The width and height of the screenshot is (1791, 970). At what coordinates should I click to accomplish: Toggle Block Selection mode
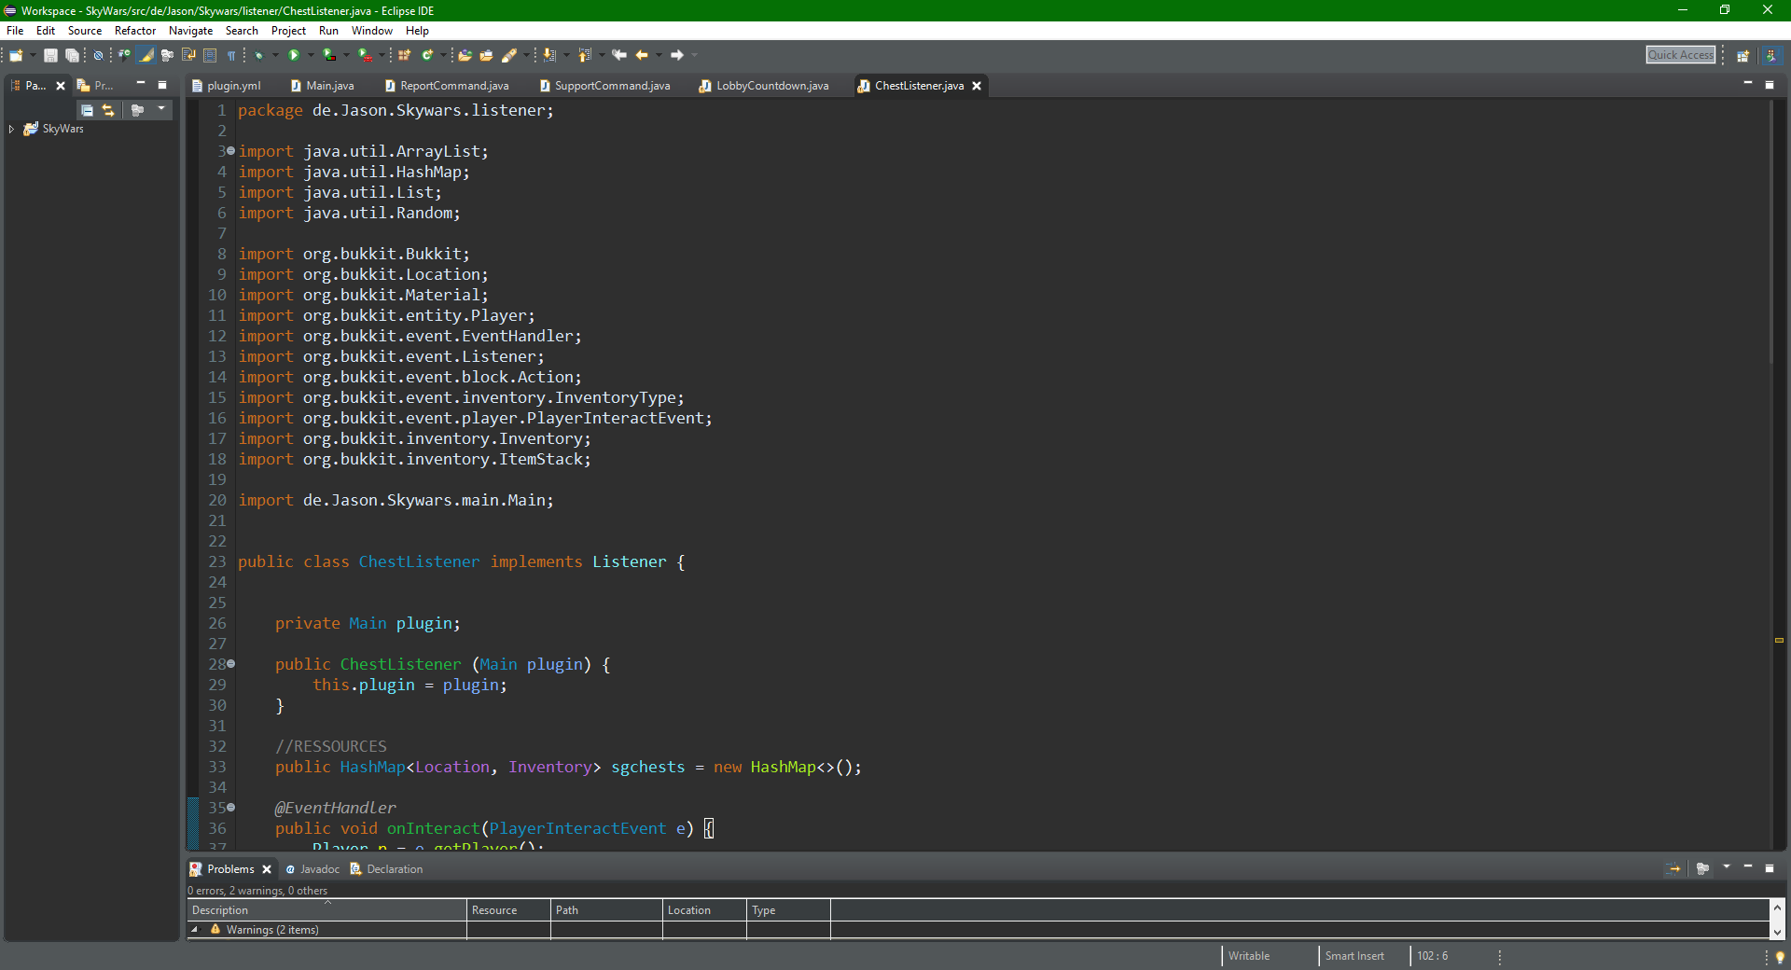(x=210, y=56)
